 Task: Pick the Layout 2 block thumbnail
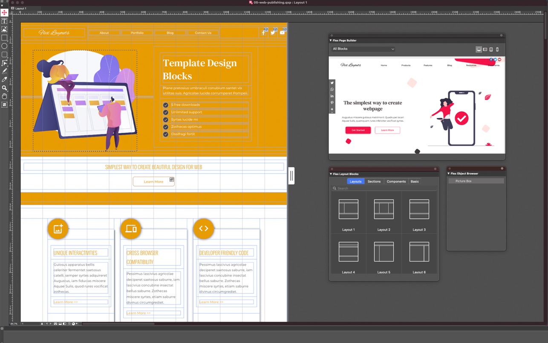pyautogui.click(x=384, y=209)
